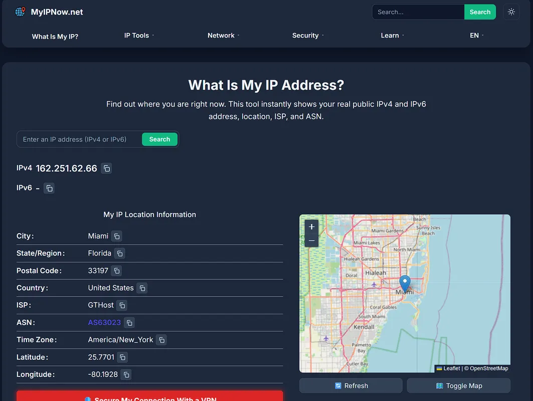Click the 25.7701 latitude value
Image resolution: width=533 pixels, height=401 pixels.
[x=101, y=357]
